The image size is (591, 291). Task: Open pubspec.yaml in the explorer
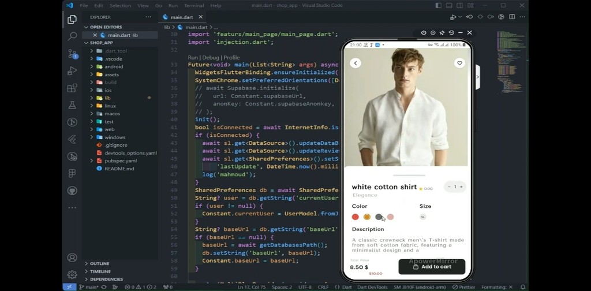[x=121, y=161]
